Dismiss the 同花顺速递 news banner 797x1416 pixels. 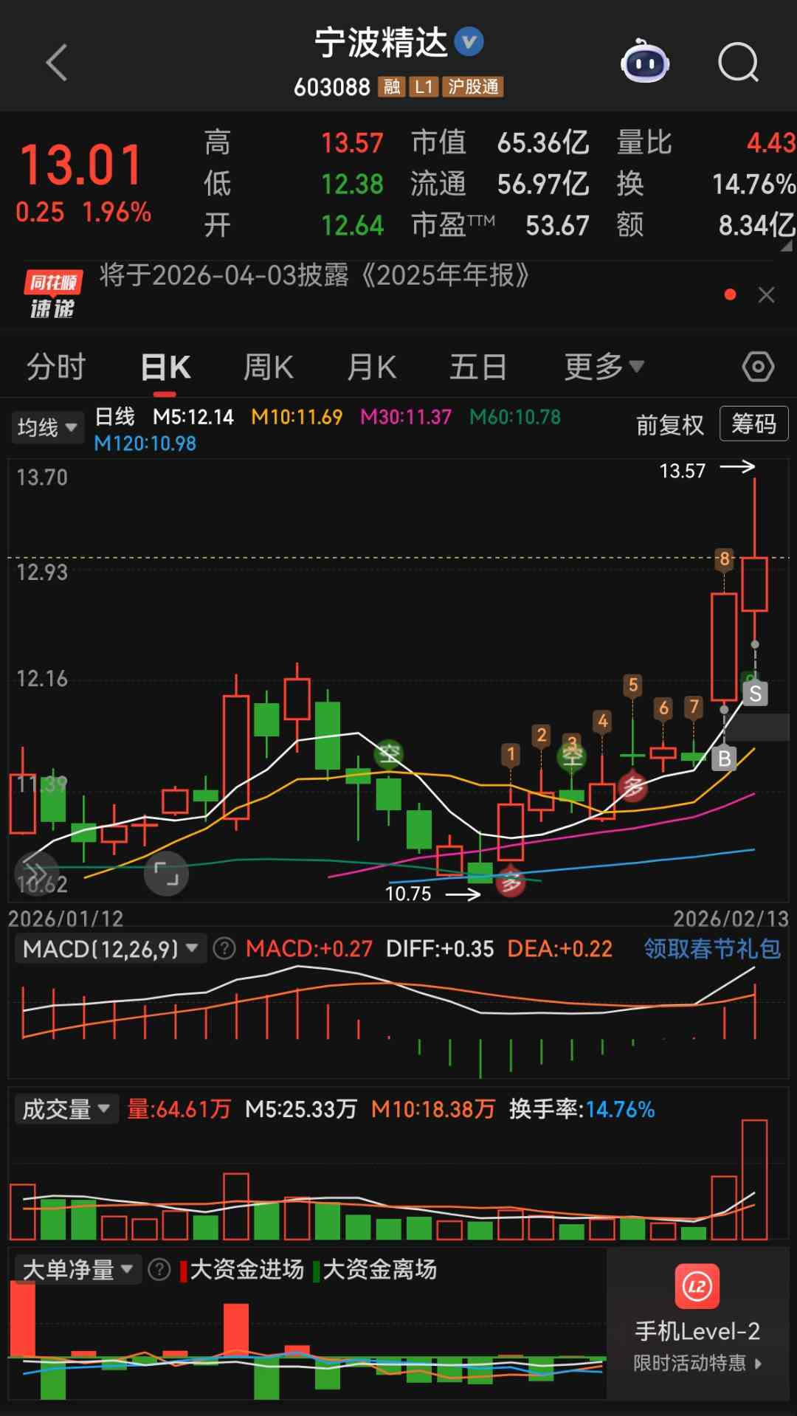[x=766, y=295]
